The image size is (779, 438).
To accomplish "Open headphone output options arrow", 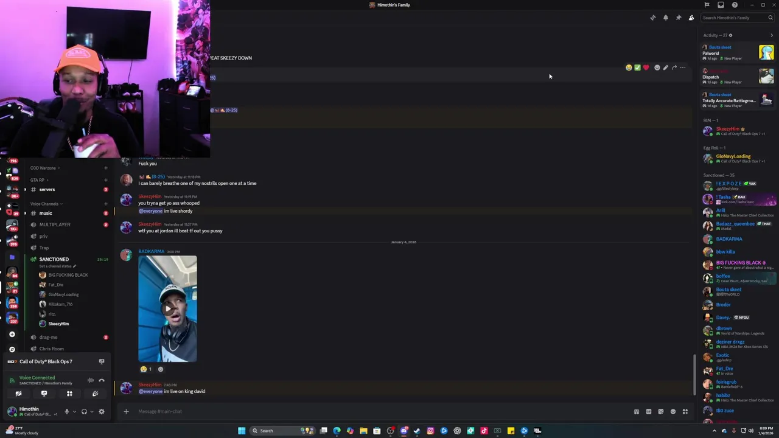I will [x=91, y=412].
